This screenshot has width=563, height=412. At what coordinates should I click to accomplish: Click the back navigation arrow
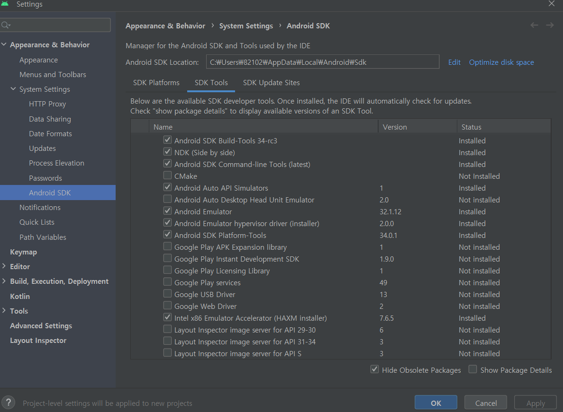point(534,25)
